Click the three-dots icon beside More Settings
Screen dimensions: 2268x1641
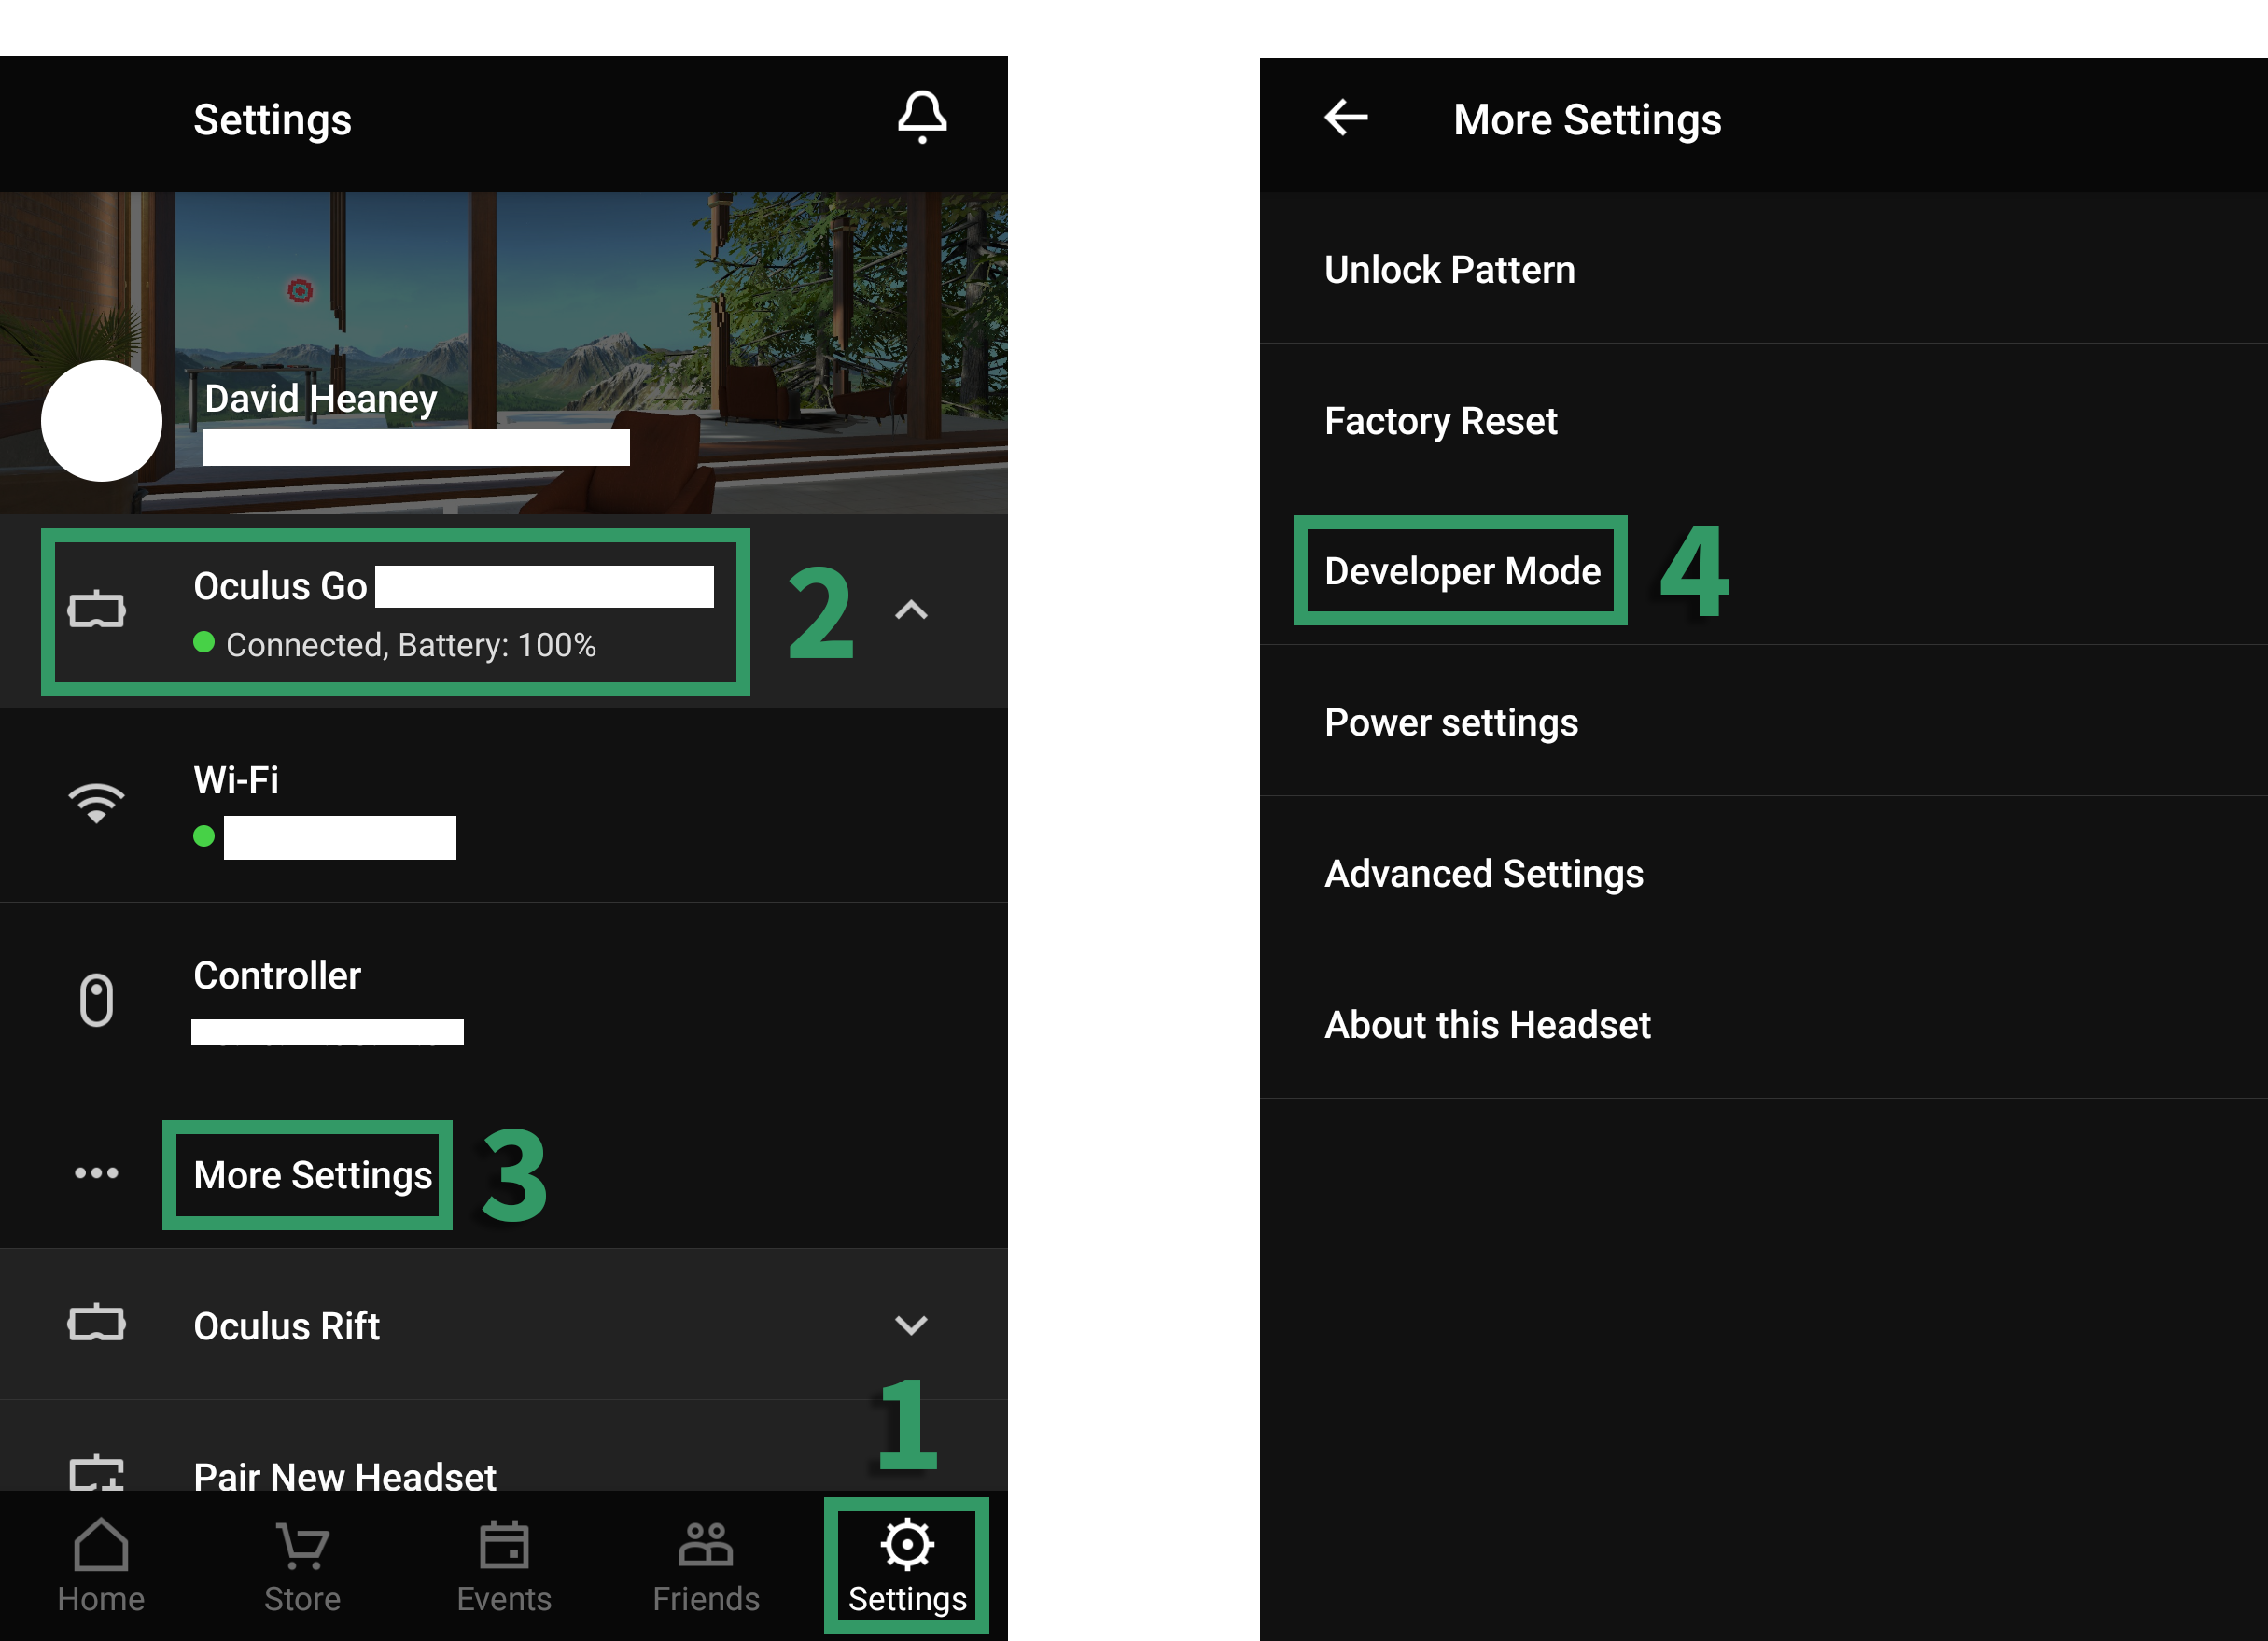[96, 1173]
